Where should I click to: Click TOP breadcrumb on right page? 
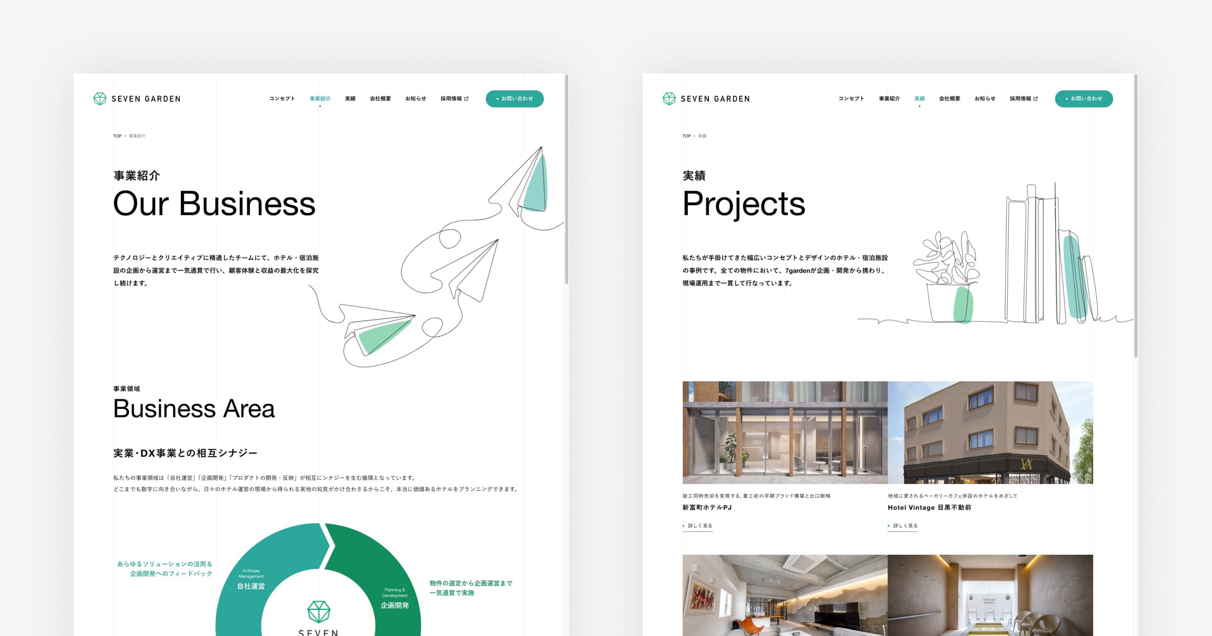[686, 136]
